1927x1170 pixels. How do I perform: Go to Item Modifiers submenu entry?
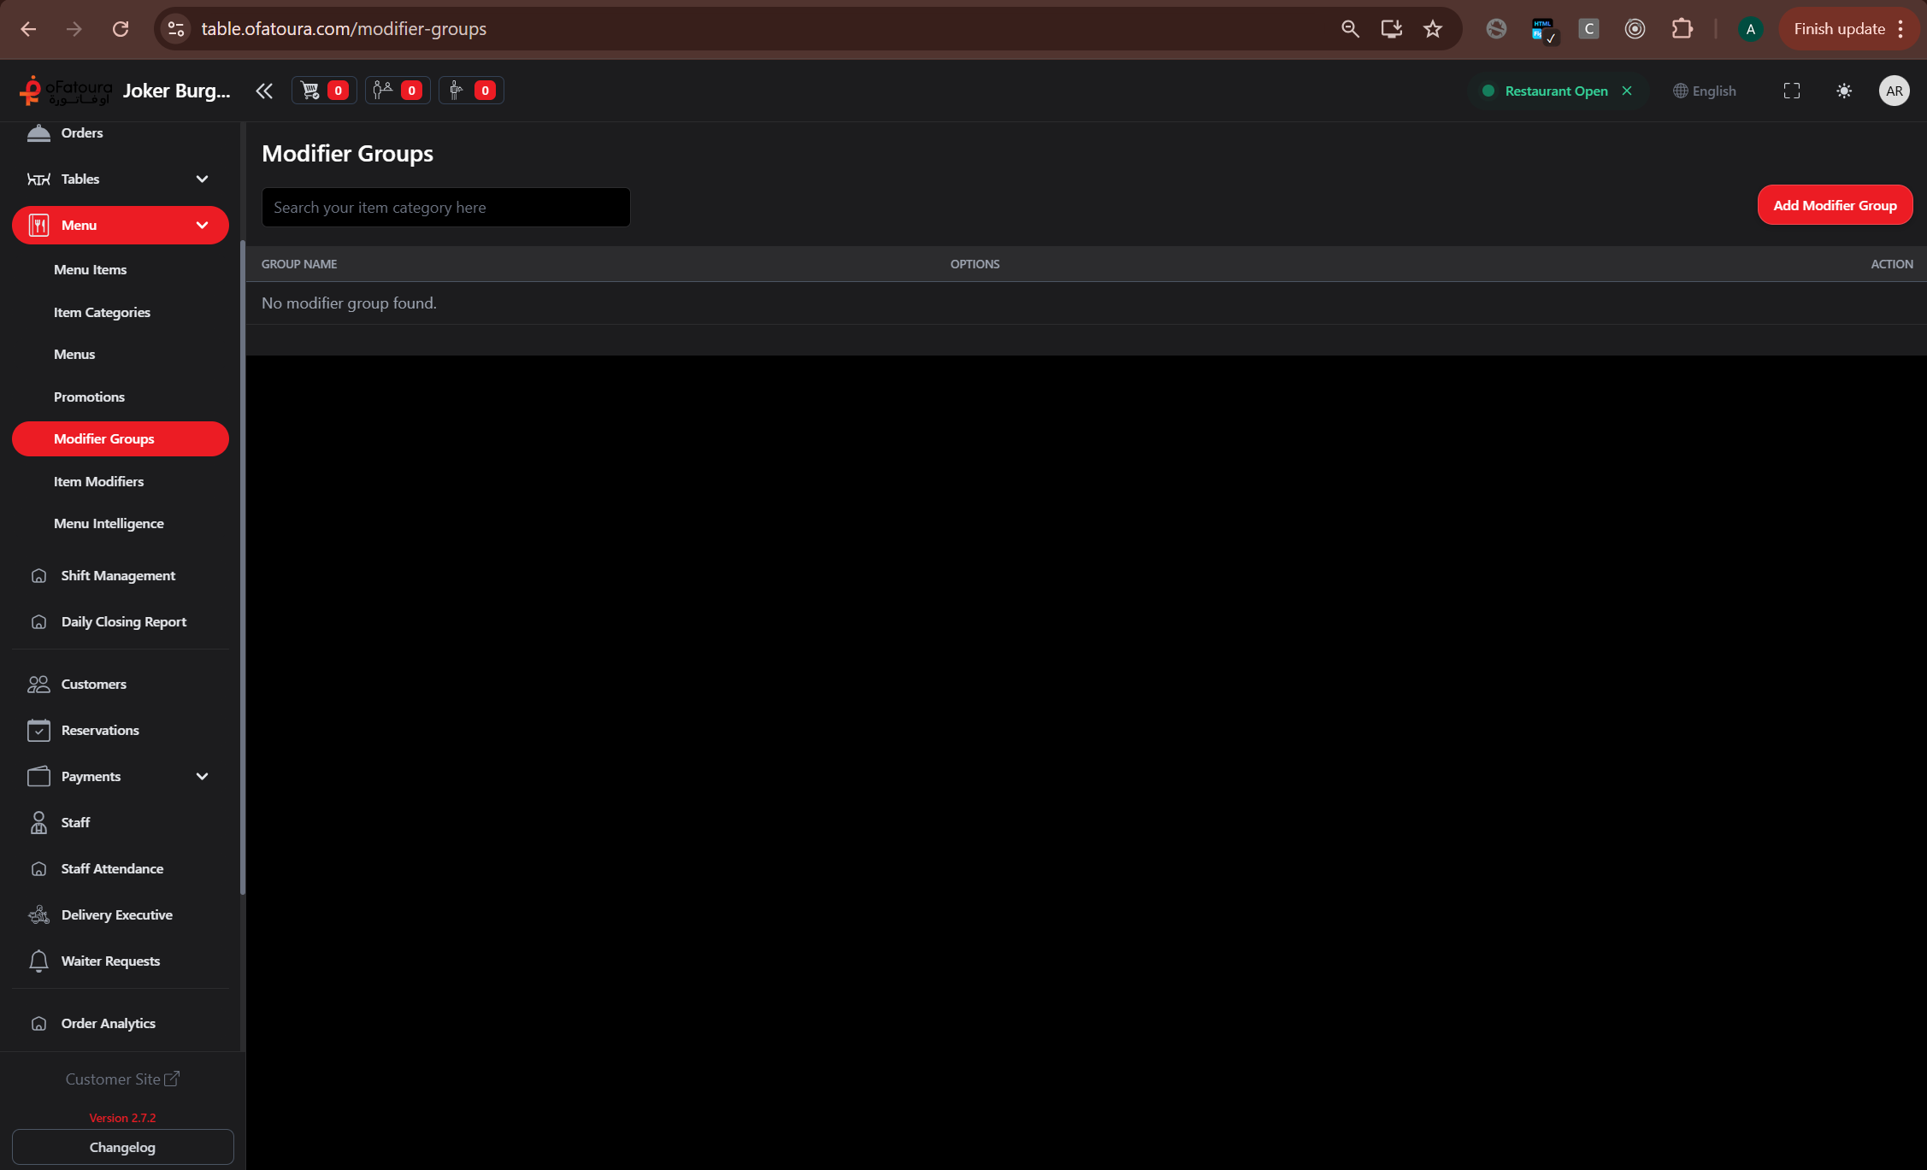(98, 481)
